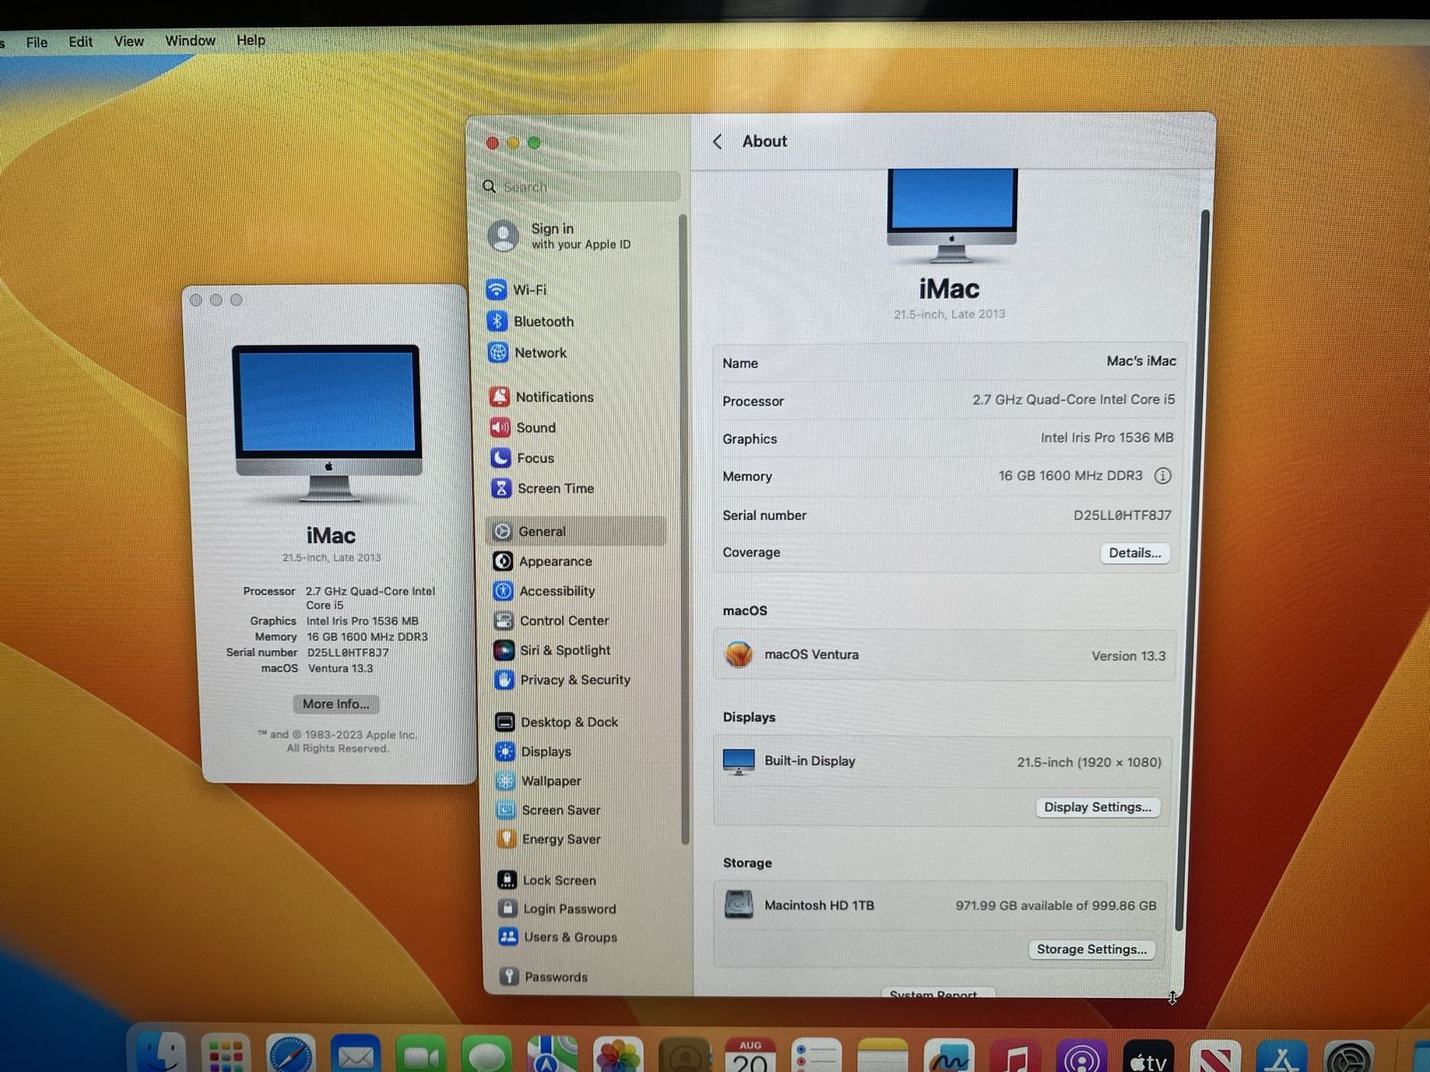Open Launchpad from the Dock

click(x=225, y=1054)
